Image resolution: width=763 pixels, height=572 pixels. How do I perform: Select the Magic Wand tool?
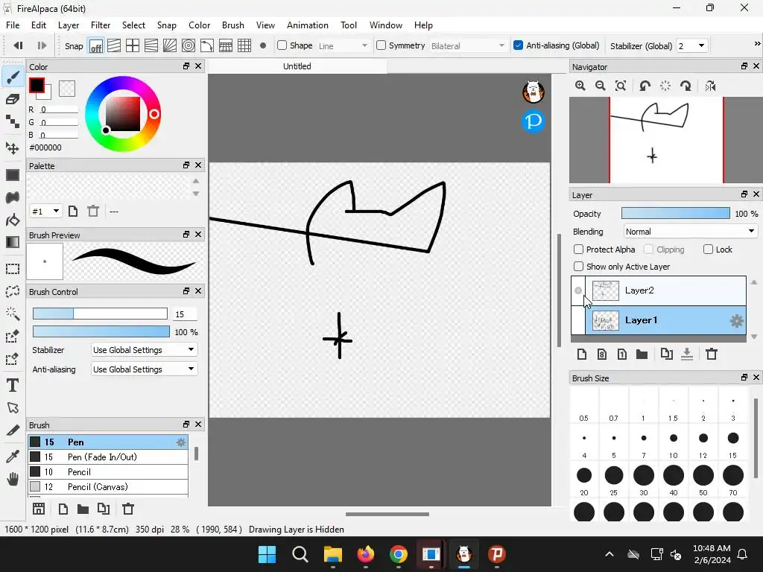pyautogui.click(x=13, y=314)
